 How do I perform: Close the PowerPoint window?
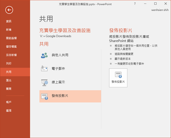pos(166,4)
